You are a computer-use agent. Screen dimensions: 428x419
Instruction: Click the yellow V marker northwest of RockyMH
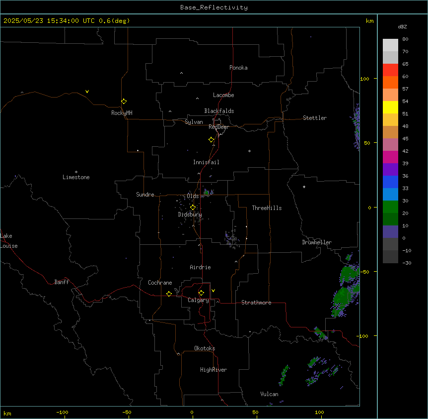coord(87,92)
